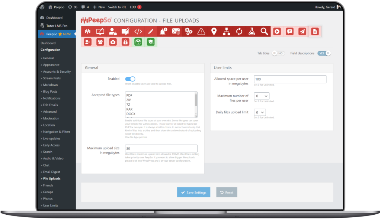381x221 pixels.
Task: Go to Appearance configuration submenu
Action: [51, 65]
